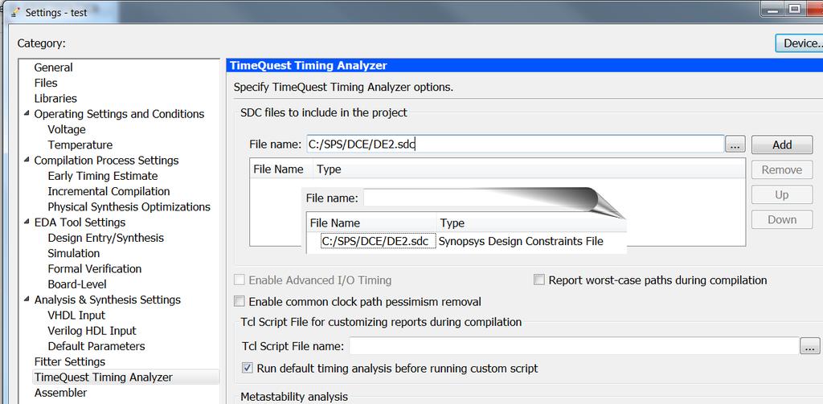
Task: Select the Assembler category
Action: pyautogui.click(x=61, y=393)
